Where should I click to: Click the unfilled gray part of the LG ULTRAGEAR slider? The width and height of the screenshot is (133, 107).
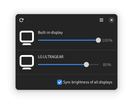tap(94, 65)
